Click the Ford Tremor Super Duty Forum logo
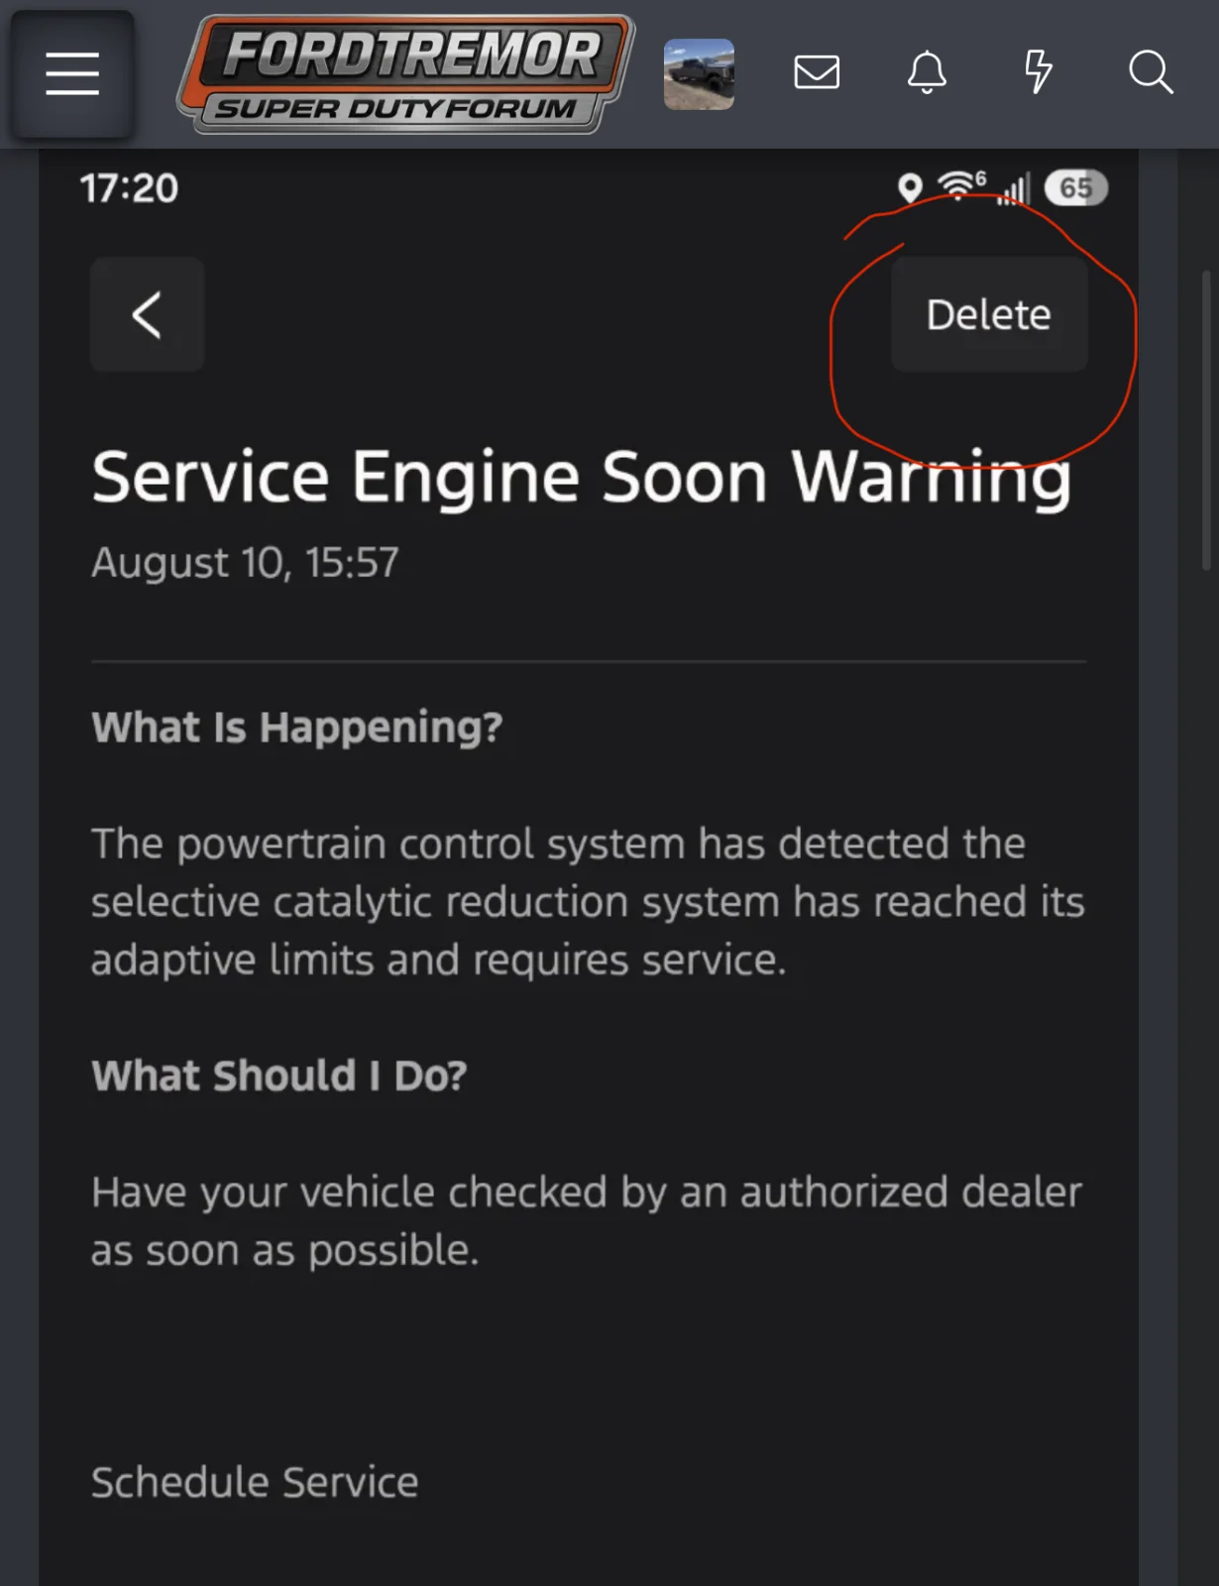Image resolution: width=1219 pixels, height=1586 pixels. pyautogui.click(x=405, y=74)
